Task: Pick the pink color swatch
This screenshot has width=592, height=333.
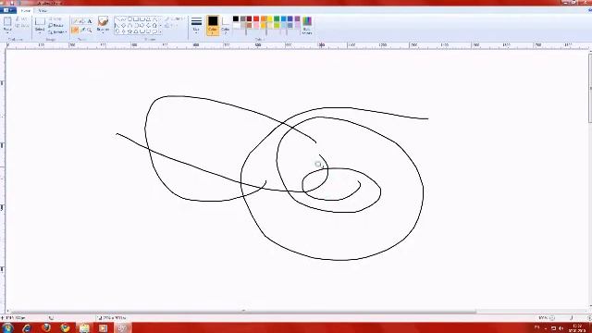Action: (x=256, y=25)
